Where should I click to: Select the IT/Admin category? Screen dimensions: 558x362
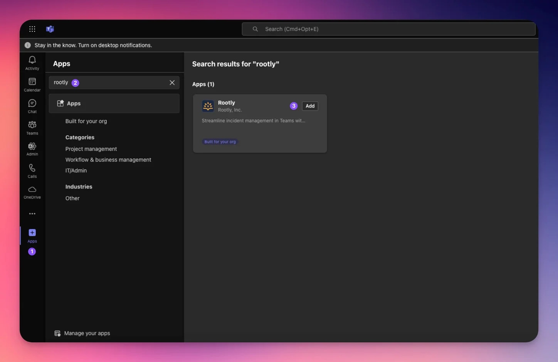(x=76, y=170)
